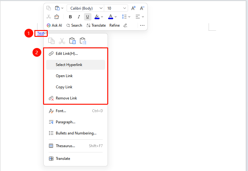Screen dimensions: 248x171
Task: Click the line spacing icon
Action: click(x=124, y=17)
